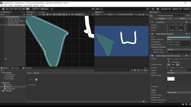The image size is (191, 107).
Task: Click the Play button
Action: (93, 9)
